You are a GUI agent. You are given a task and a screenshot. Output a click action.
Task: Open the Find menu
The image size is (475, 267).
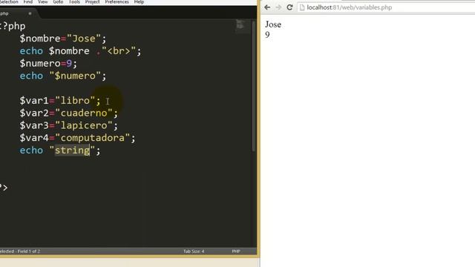pyautogui.click(x=28, y=1)
